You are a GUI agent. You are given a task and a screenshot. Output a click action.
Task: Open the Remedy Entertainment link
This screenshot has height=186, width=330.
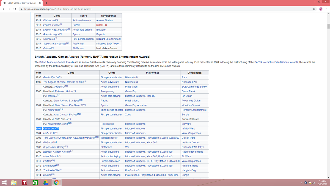tap(194, 110)
